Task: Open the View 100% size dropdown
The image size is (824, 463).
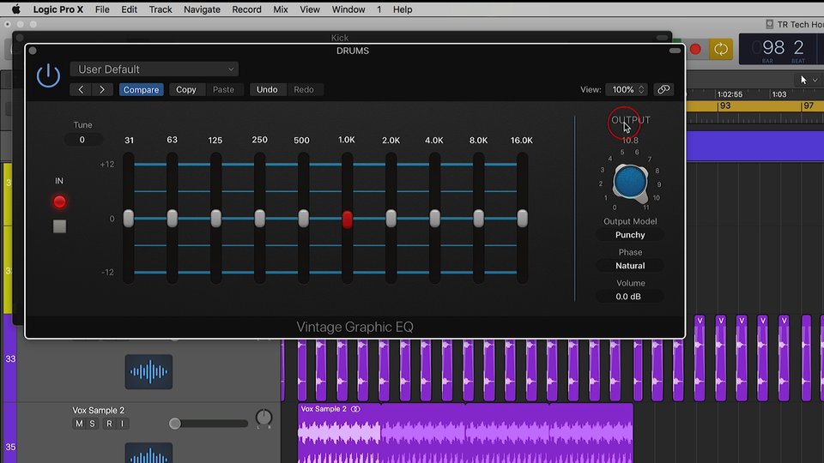Action: point(627,90)
